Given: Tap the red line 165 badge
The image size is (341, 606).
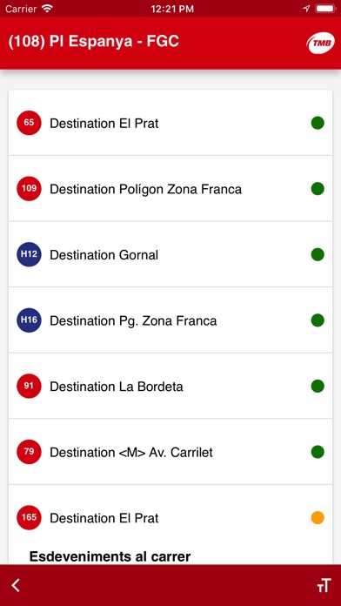Looking at the screenshot, I should click(29, 517).
